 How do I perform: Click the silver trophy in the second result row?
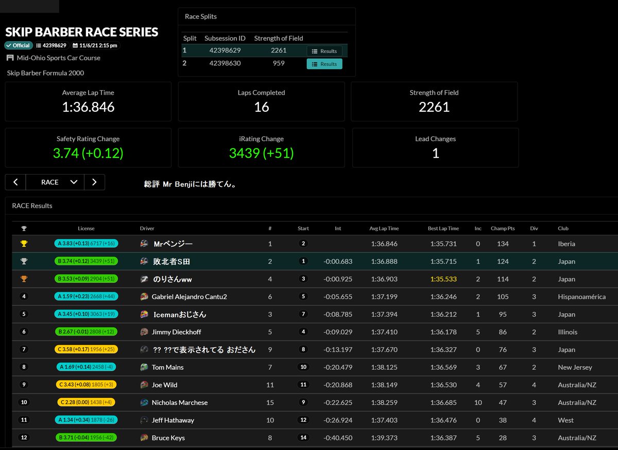click(x=24, y=262)
